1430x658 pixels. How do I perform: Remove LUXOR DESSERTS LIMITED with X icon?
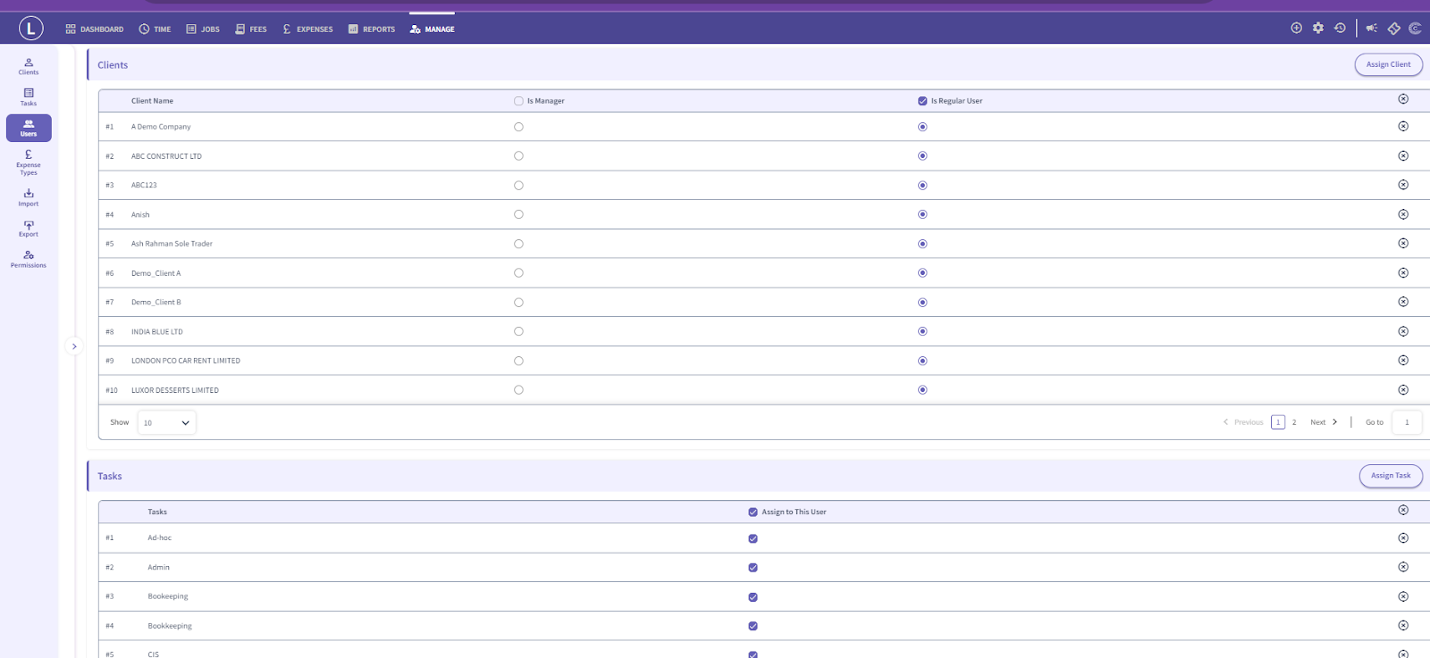coord(1403,390)
